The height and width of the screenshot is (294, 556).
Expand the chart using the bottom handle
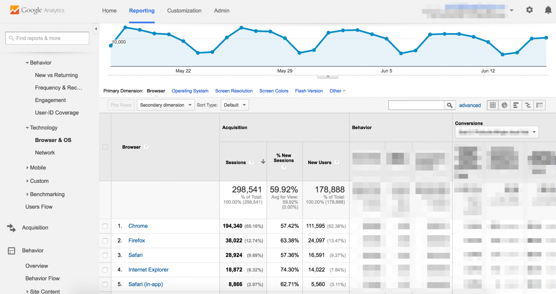point(328,76)
